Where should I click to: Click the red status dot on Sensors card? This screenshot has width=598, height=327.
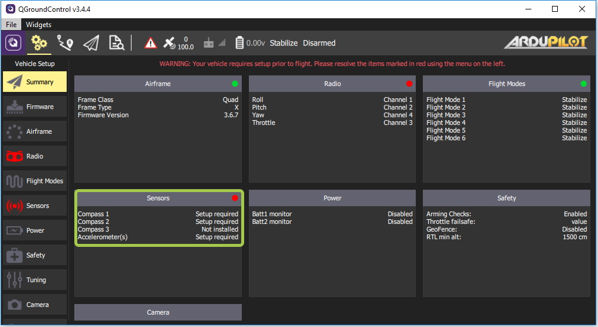235,198
